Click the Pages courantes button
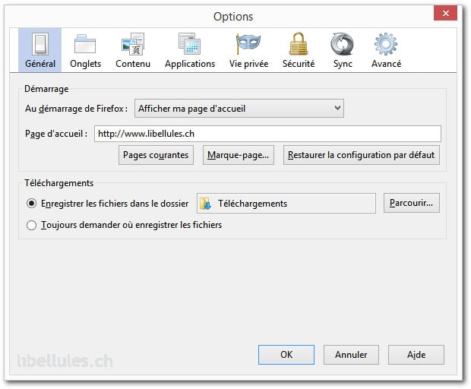The image size is (471, 389). (x=156, y=155)
